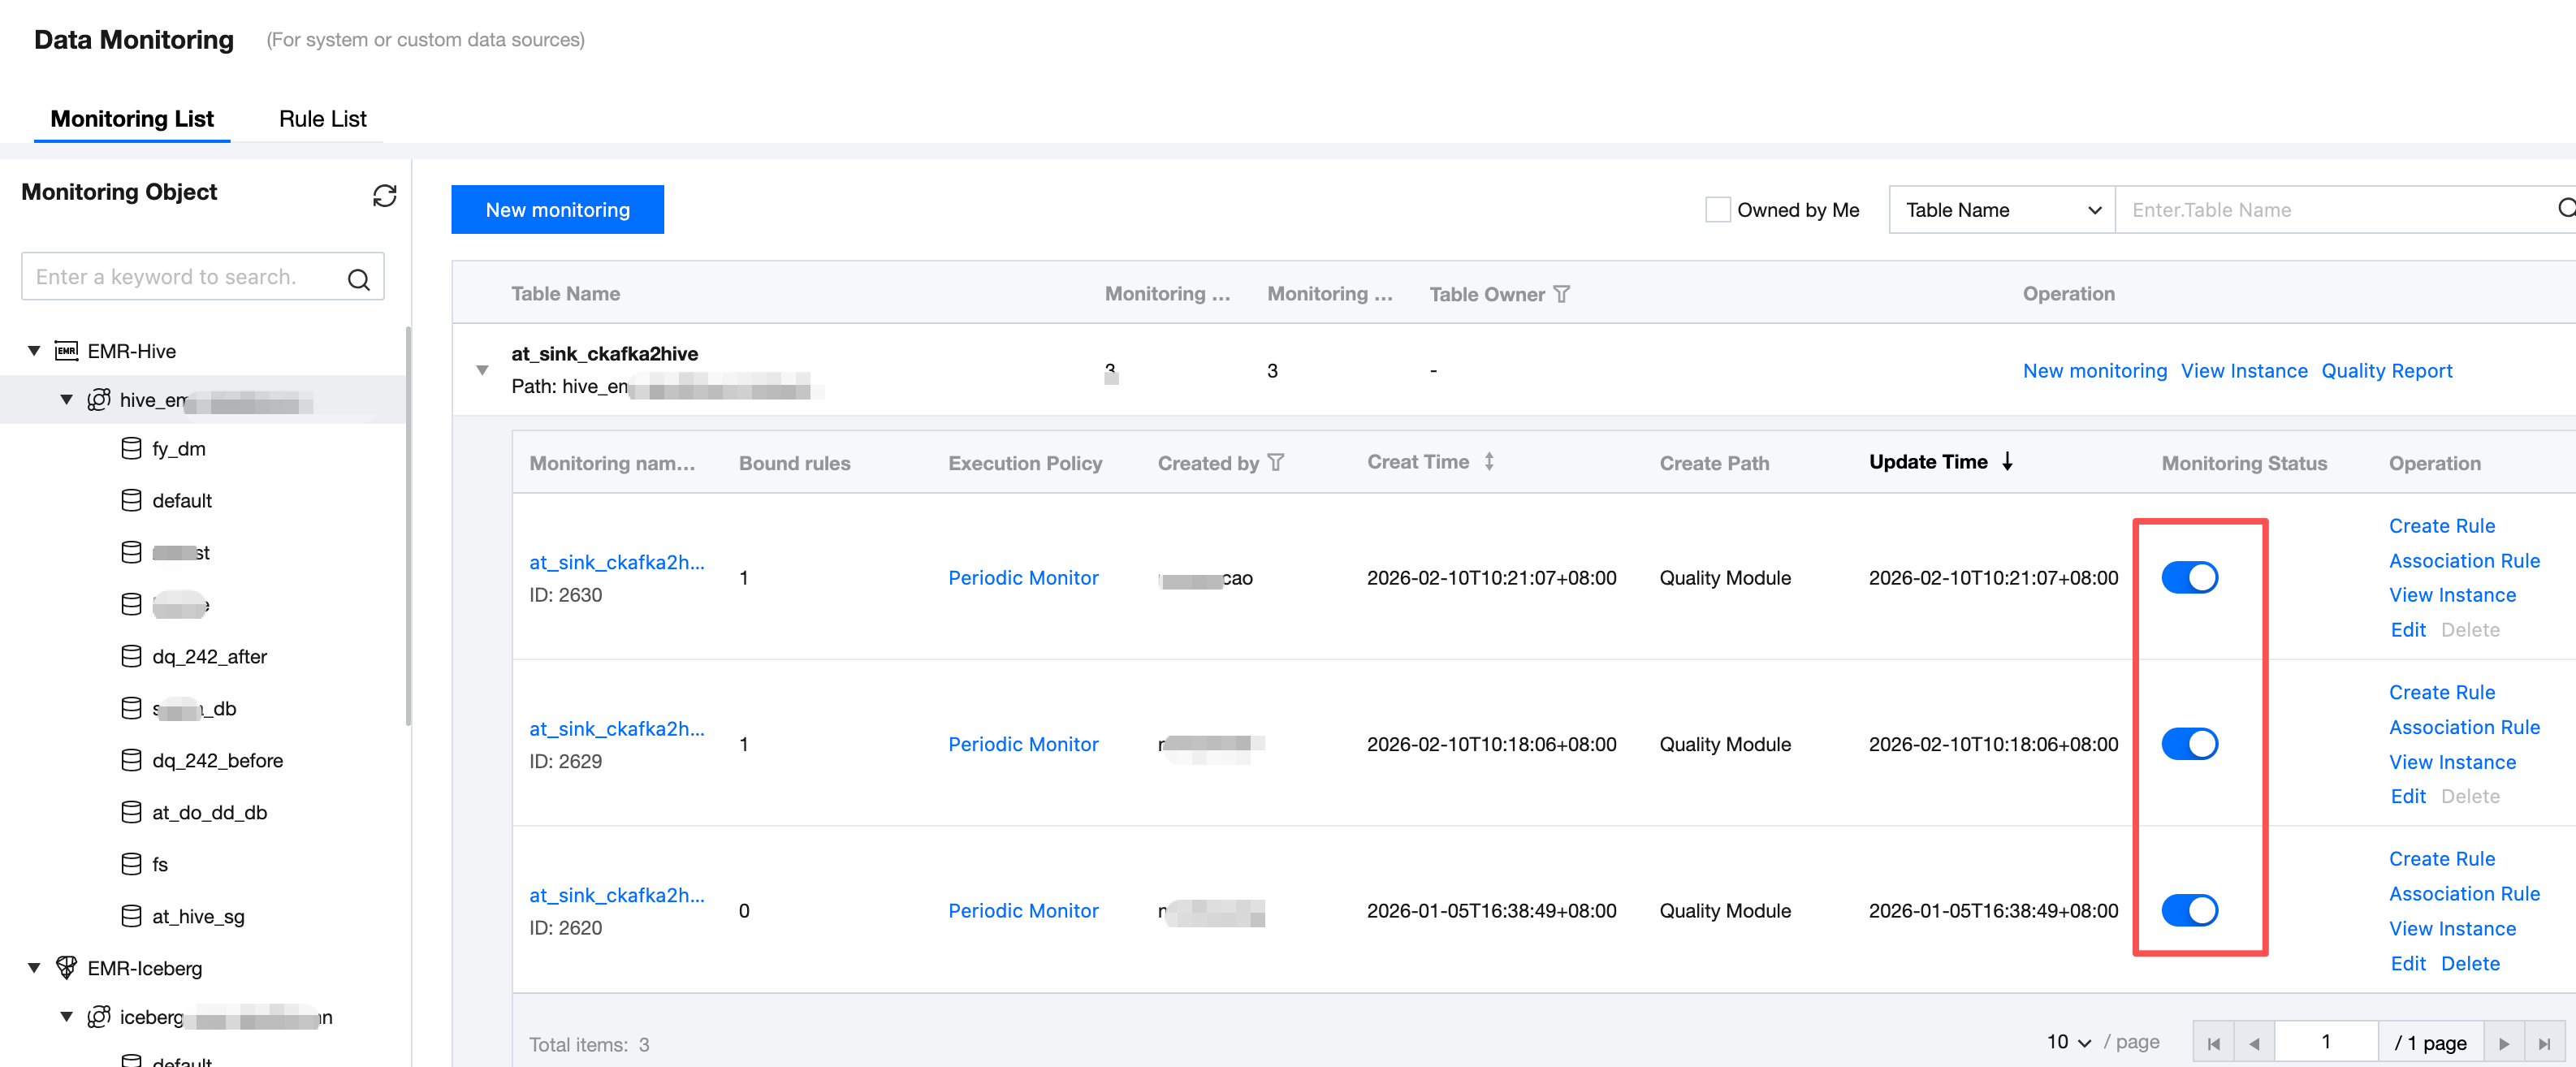Image resolution: width=2576 pixels, height=1067 pixels.
Task: Click Table Owner filter funnel icon
Action: 1561,294
